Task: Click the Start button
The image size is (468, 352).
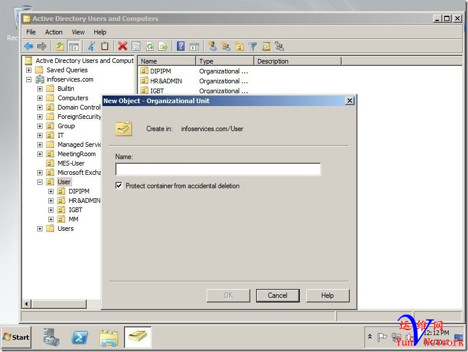Action: (x=16, y=337)
